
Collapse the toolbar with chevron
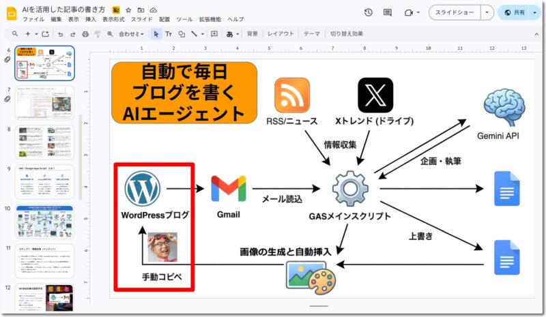click(536, 34)
